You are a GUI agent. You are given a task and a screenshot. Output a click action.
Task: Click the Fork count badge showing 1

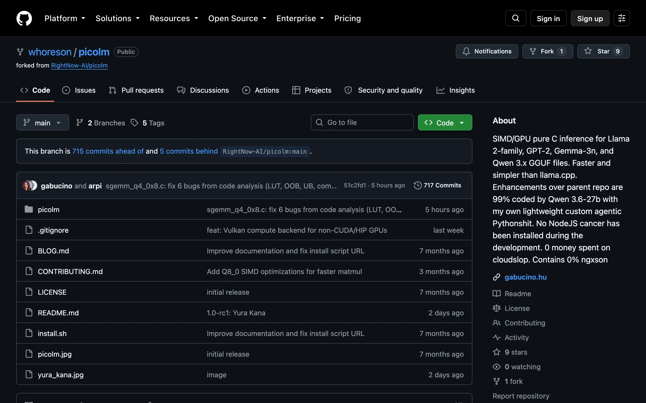(561, 51)
